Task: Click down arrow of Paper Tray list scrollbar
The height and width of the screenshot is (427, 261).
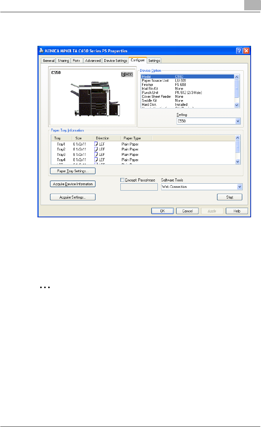Action: click(238, 162)
